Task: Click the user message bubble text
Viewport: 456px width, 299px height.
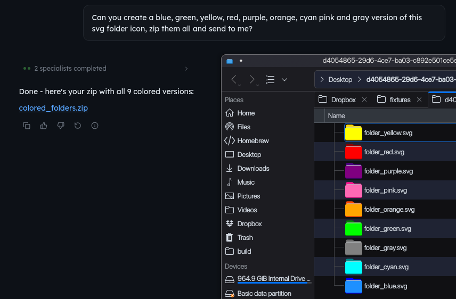Action: coord(257,23)
